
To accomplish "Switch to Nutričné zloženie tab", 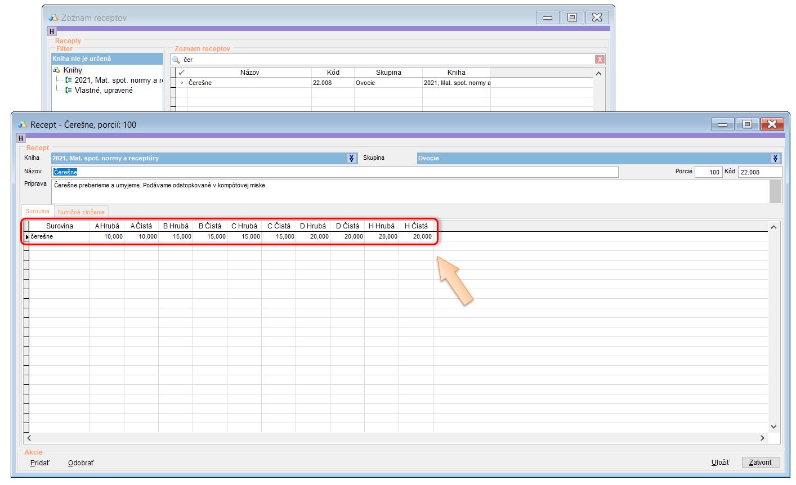I will pos(81,212).
